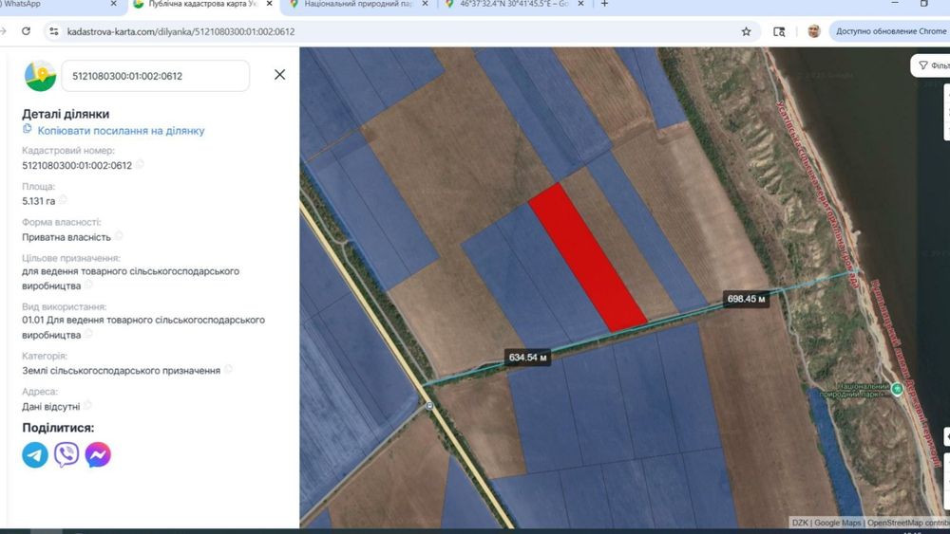The width and height of the screenshot is (950, 534).
Task: Click the Національний природний парк map marker
Action: click(x=898, y=389)
